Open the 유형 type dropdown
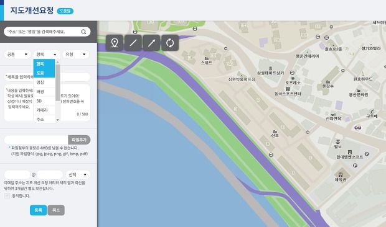 pos(76,55)
